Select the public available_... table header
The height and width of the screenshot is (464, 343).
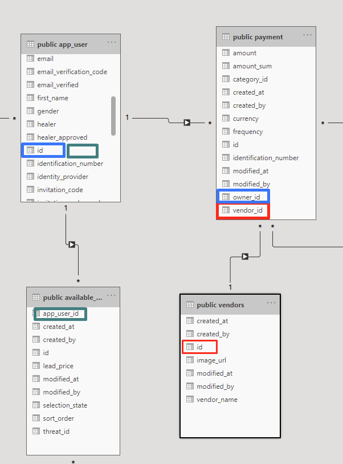[73, 298]
